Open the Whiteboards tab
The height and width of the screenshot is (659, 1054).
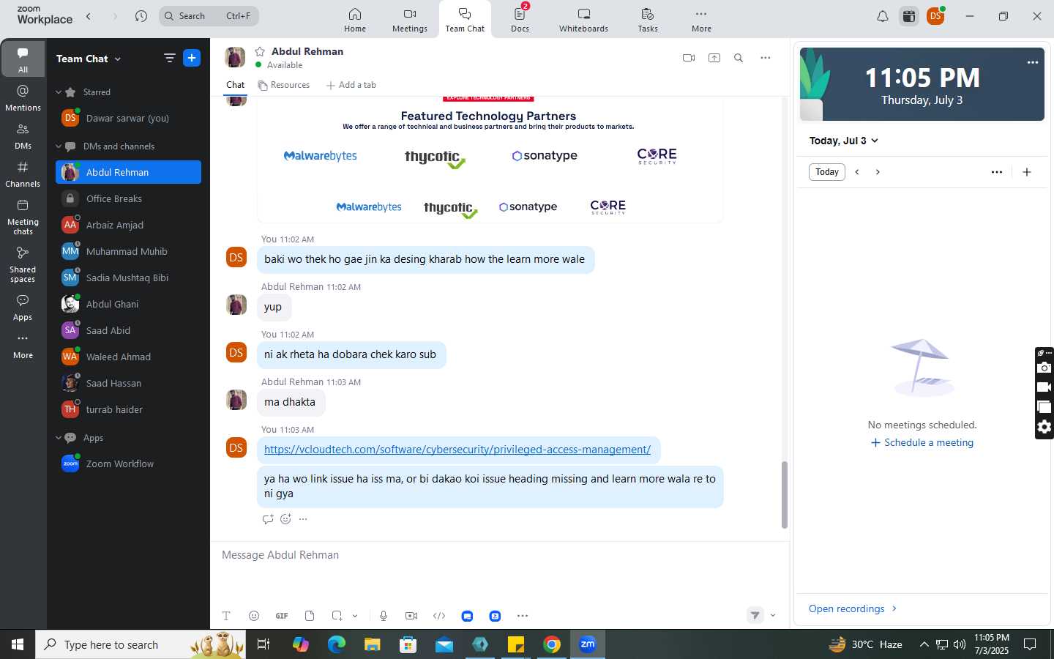point(583,20)
